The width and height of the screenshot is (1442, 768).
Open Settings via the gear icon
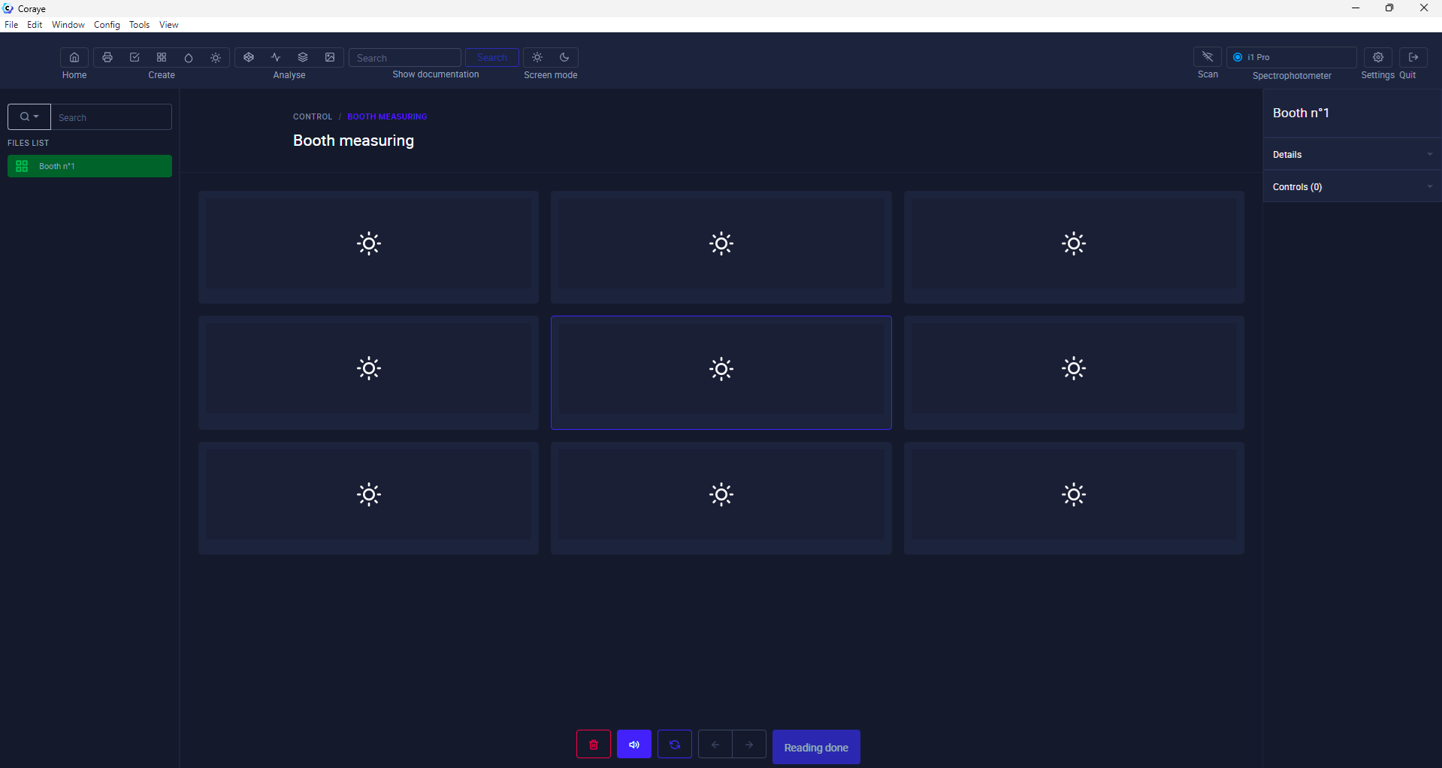point(1378,57)
